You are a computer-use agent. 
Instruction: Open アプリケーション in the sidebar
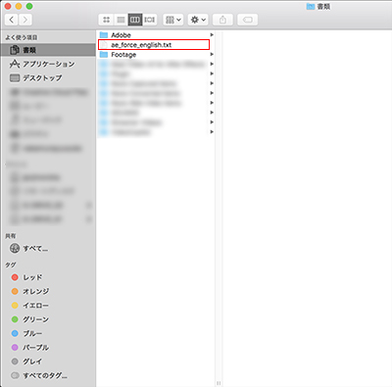tap(48, 64)
